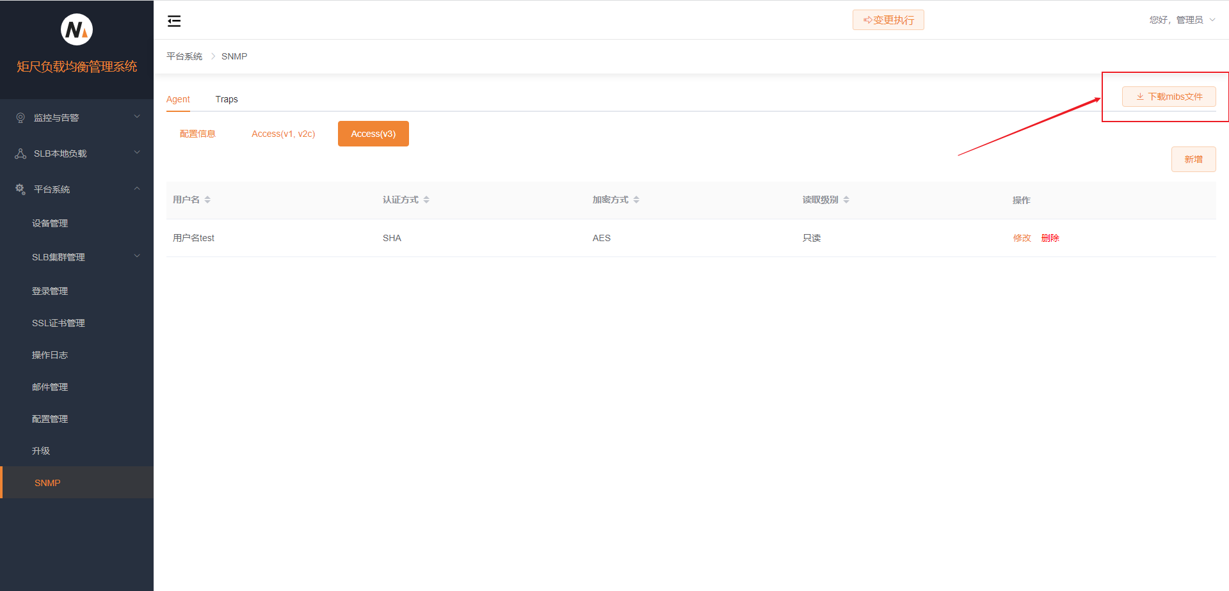
Task: Switch to the Traps tab
Action: click(x=227, y=99)
